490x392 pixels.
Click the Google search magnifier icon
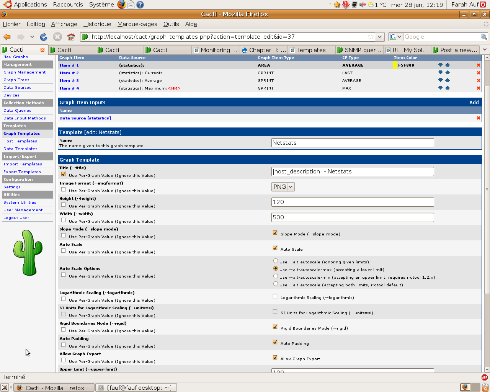pos(484,37)
